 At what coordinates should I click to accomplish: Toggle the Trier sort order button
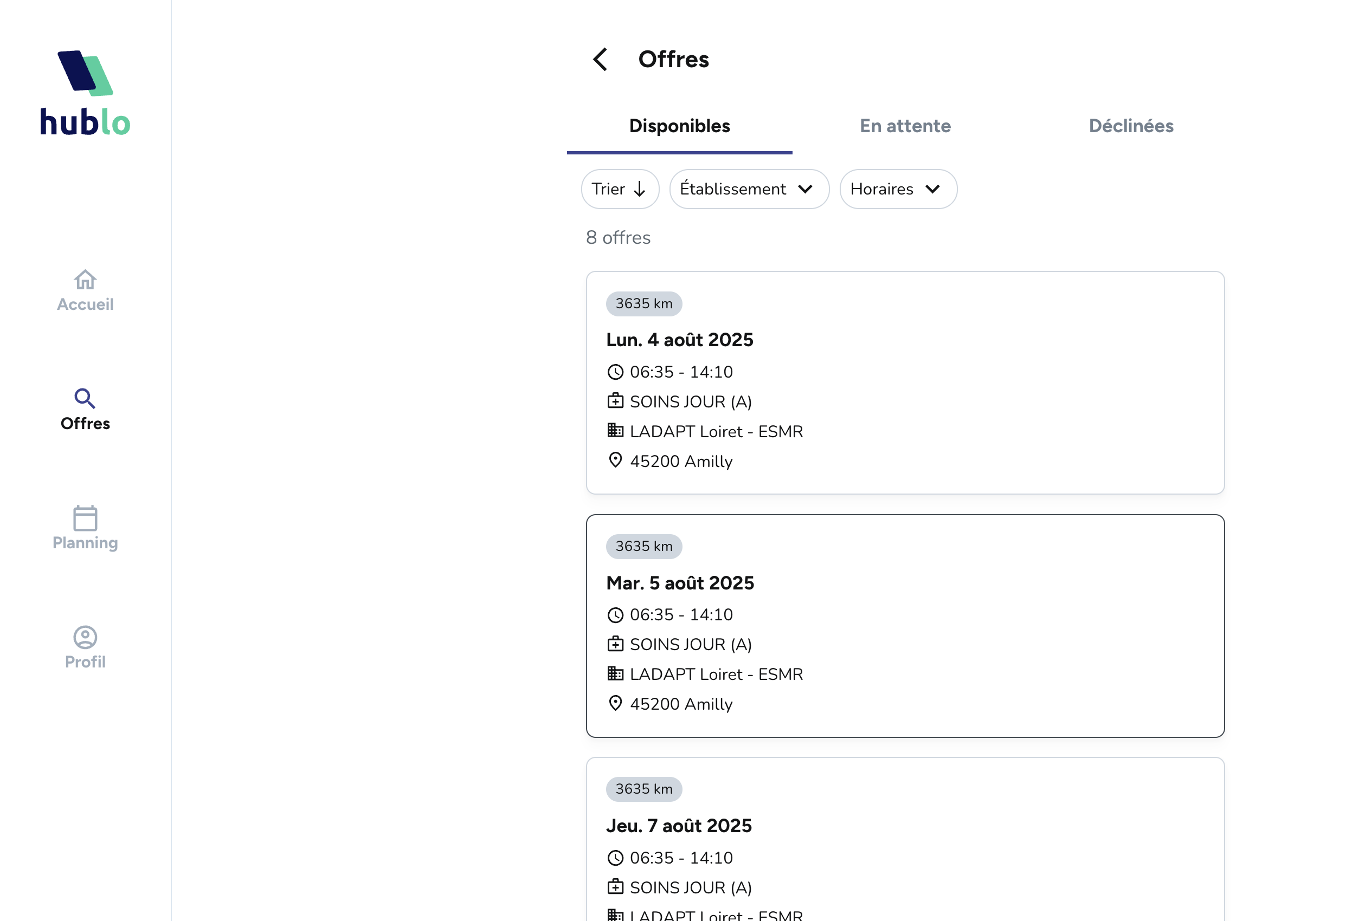(620, 189)
